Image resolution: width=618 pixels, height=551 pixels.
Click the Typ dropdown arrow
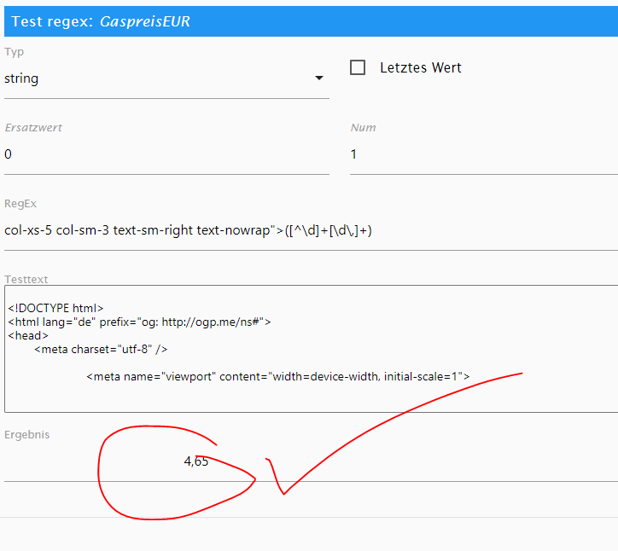(x=319, y=78)
